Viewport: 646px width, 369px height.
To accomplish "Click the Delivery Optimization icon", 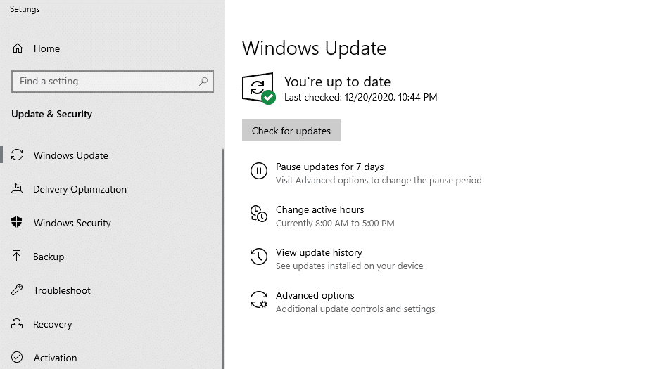I will [x=17, y=189].
